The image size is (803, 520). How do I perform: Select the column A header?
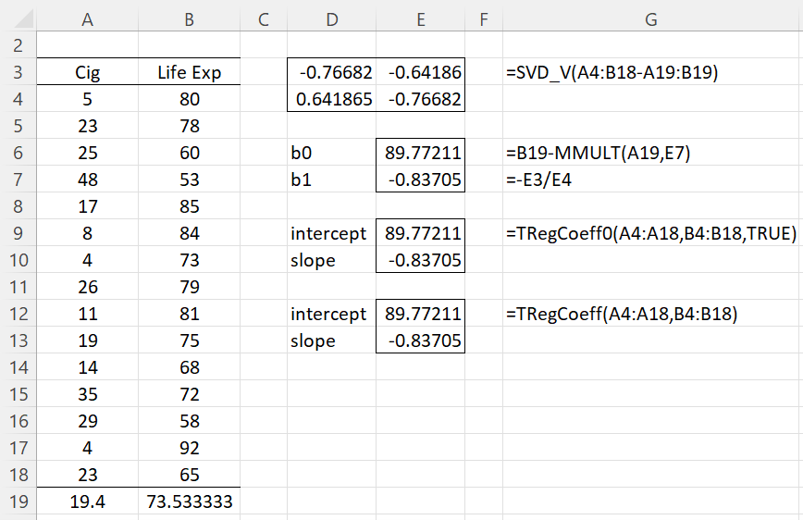coord(87,19)
